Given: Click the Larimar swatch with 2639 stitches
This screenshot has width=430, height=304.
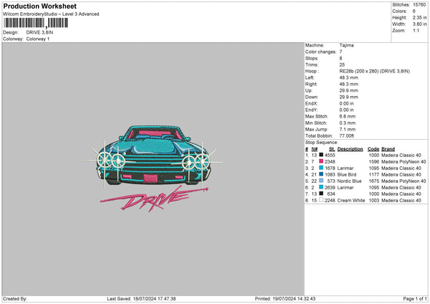Looking at the screenshot, I should tap(321, 187).
